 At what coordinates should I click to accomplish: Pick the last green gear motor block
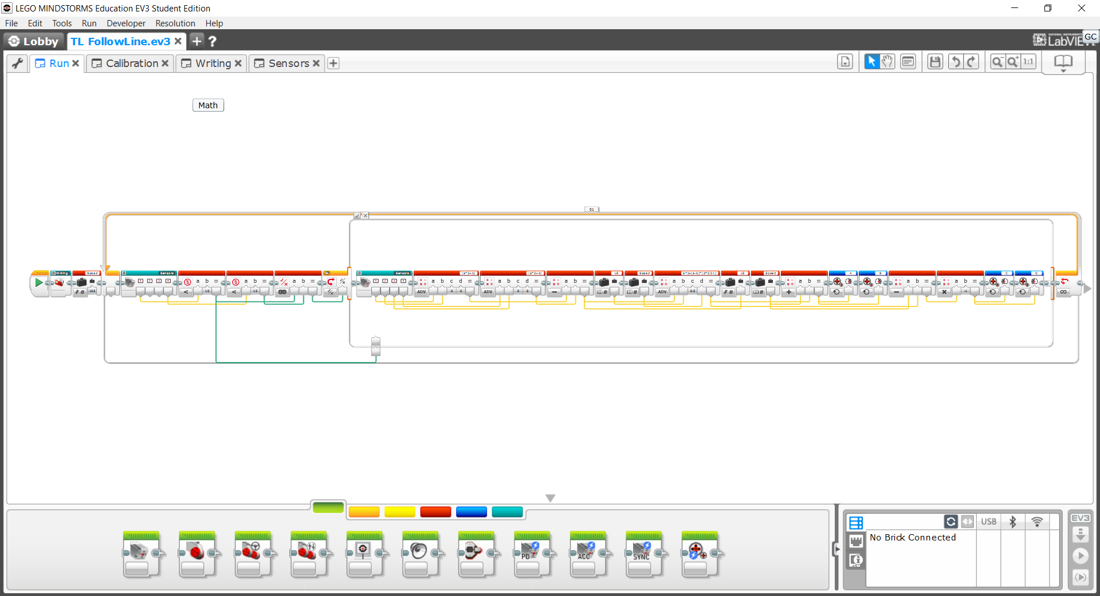(700, 554)
